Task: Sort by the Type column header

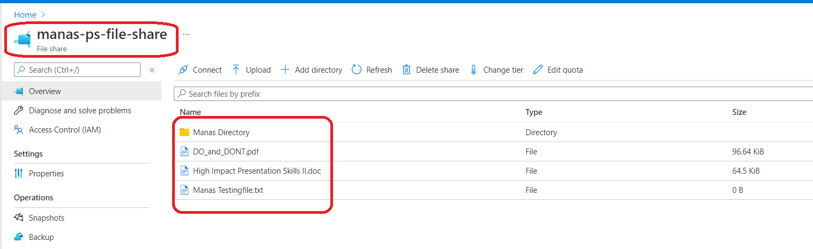Action: point(534,112)
